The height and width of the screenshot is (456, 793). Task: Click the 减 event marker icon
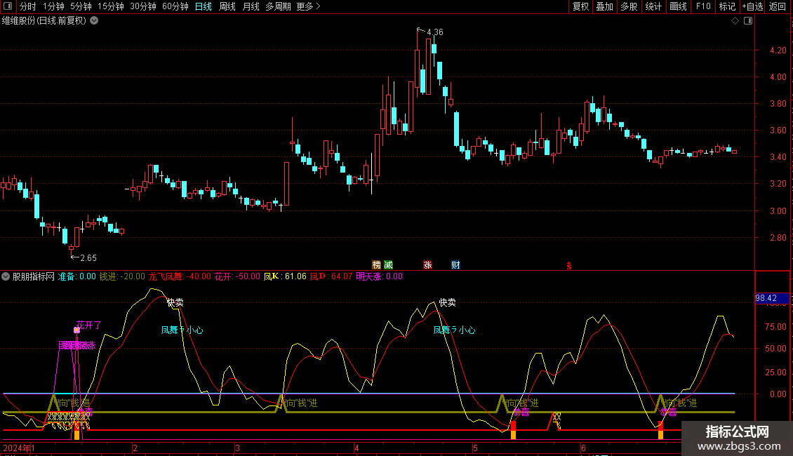[388, 265]
